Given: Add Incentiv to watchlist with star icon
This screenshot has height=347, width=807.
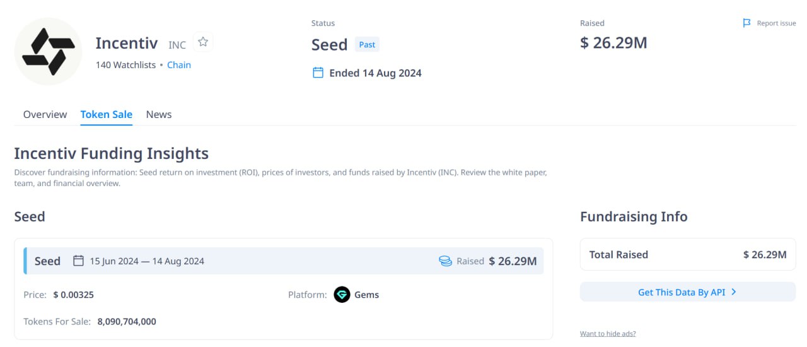Looking at the screenshot, I should click(203, 42).
